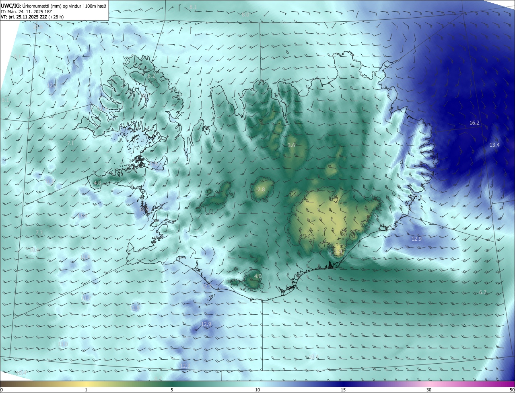Screen dimensions: 515x393
Task: Select the 10.4 value in the bottom-left corner
Action: pos(21,373)
